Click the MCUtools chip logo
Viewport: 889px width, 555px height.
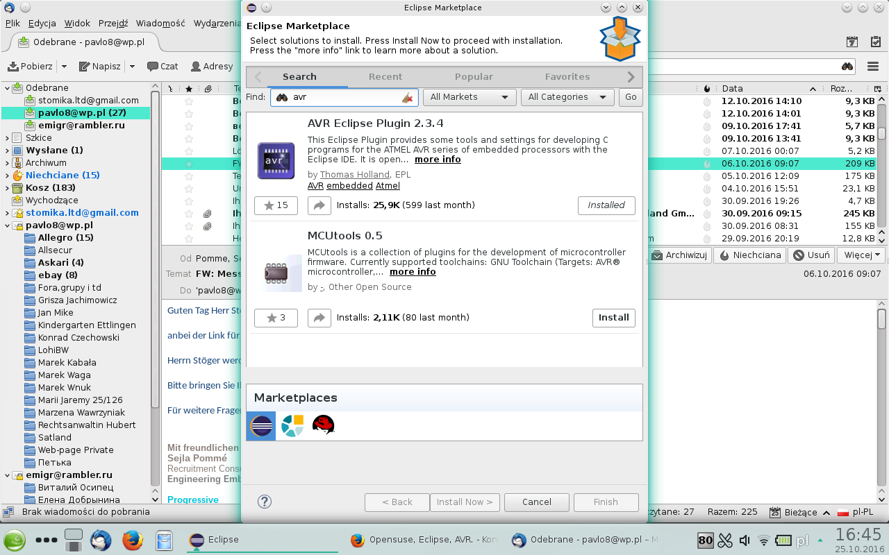pyautogui.click(x=283, y=273)
